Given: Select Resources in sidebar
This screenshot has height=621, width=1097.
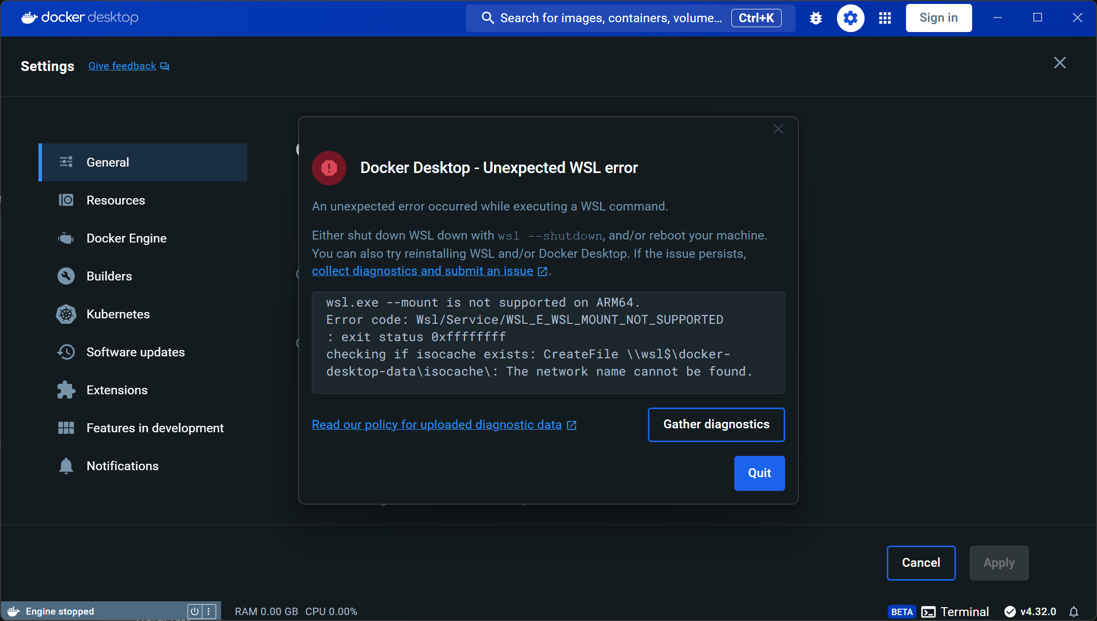Looking at the screenshot, I should click(x=115, y=201).
